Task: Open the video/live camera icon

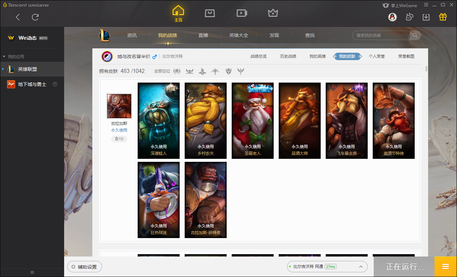Action: click(242, 13)
